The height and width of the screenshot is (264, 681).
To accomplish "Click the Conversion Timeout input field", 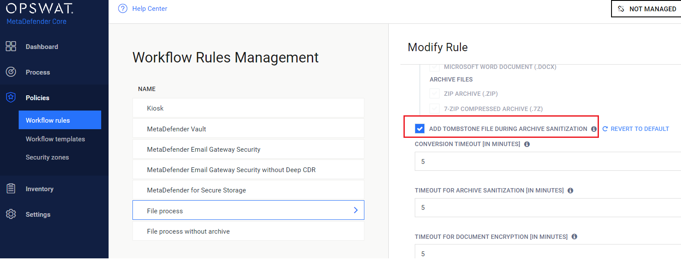I will (x=548, y=161).
